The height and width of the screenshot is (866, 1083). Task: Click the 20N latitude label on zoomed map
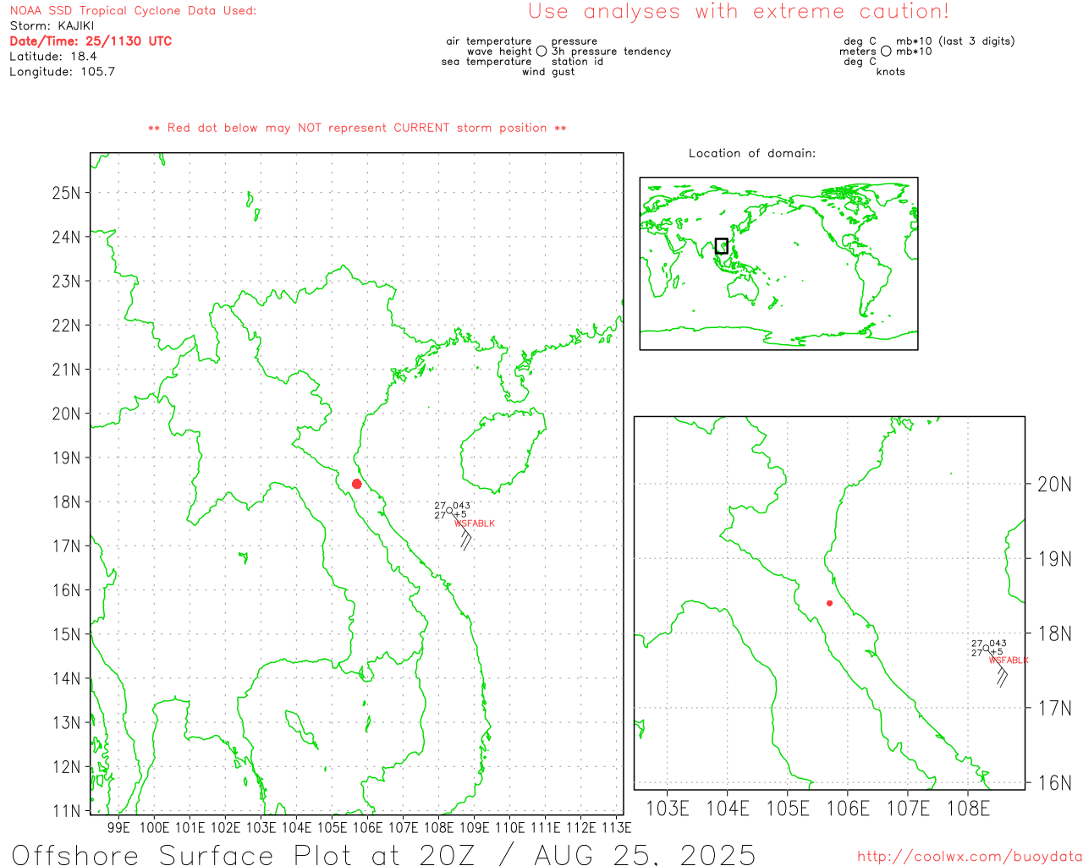(x=1054, y=485)
